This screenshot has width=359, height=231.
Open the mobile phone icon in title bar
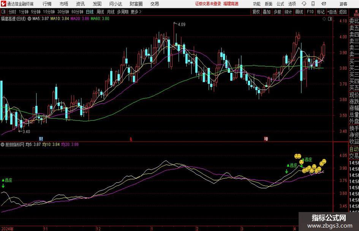point(313,4)
